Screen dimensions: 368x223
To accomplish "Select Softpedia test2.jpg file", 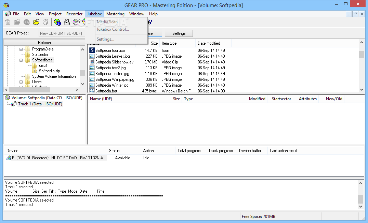I will 110,68.
